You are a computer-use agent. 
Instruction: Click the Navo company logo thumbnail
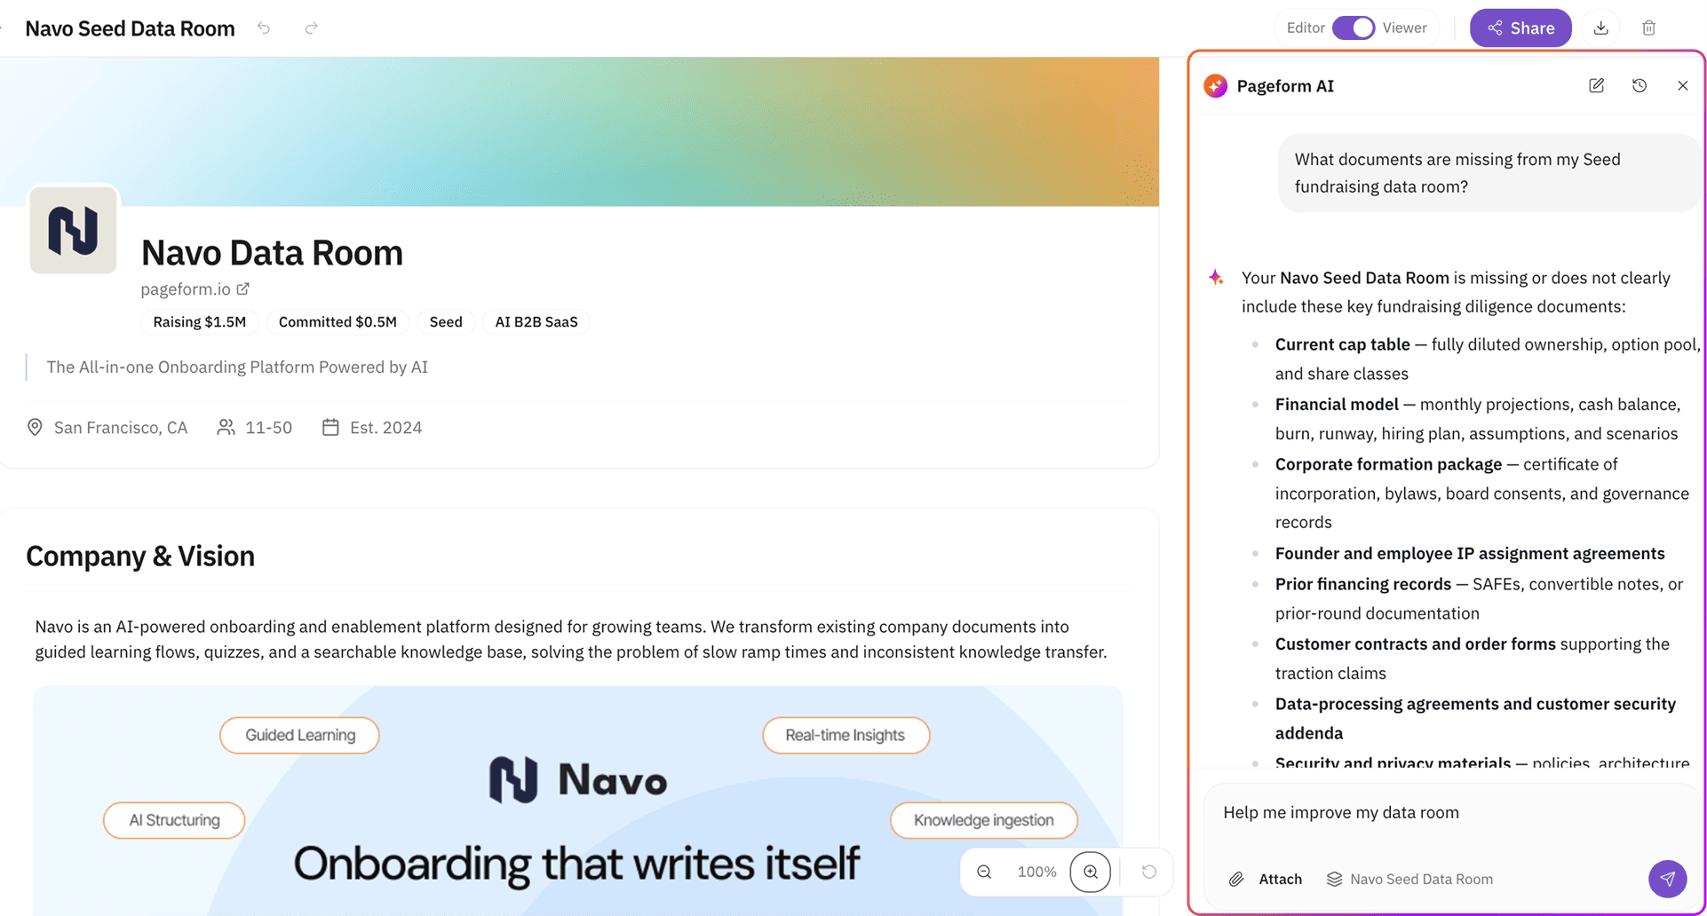tap(74, 230)
